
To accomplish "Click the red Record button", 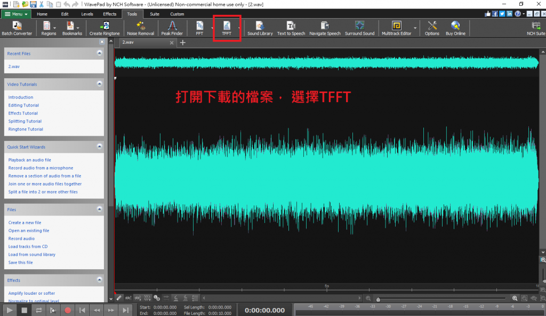I will point(68,310).
